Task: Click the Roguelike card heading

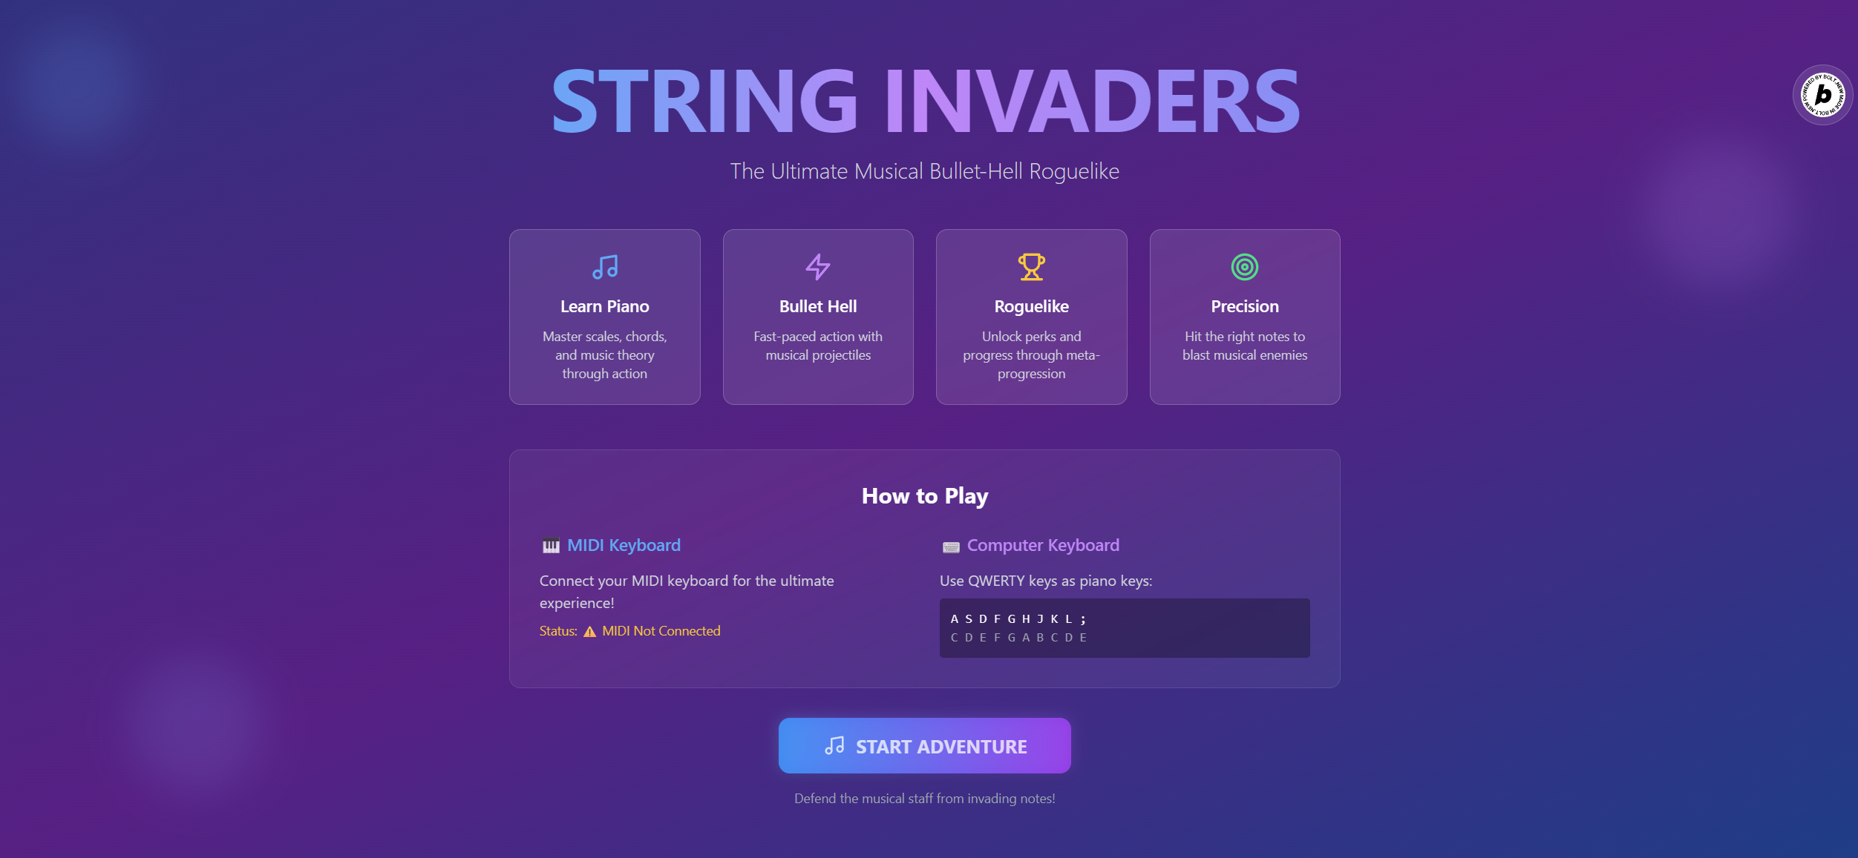Action: click(x=1031, y=306)
